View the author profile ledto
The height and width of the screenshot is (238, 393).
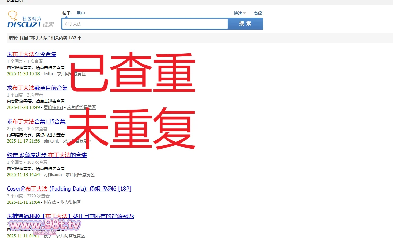48,74
